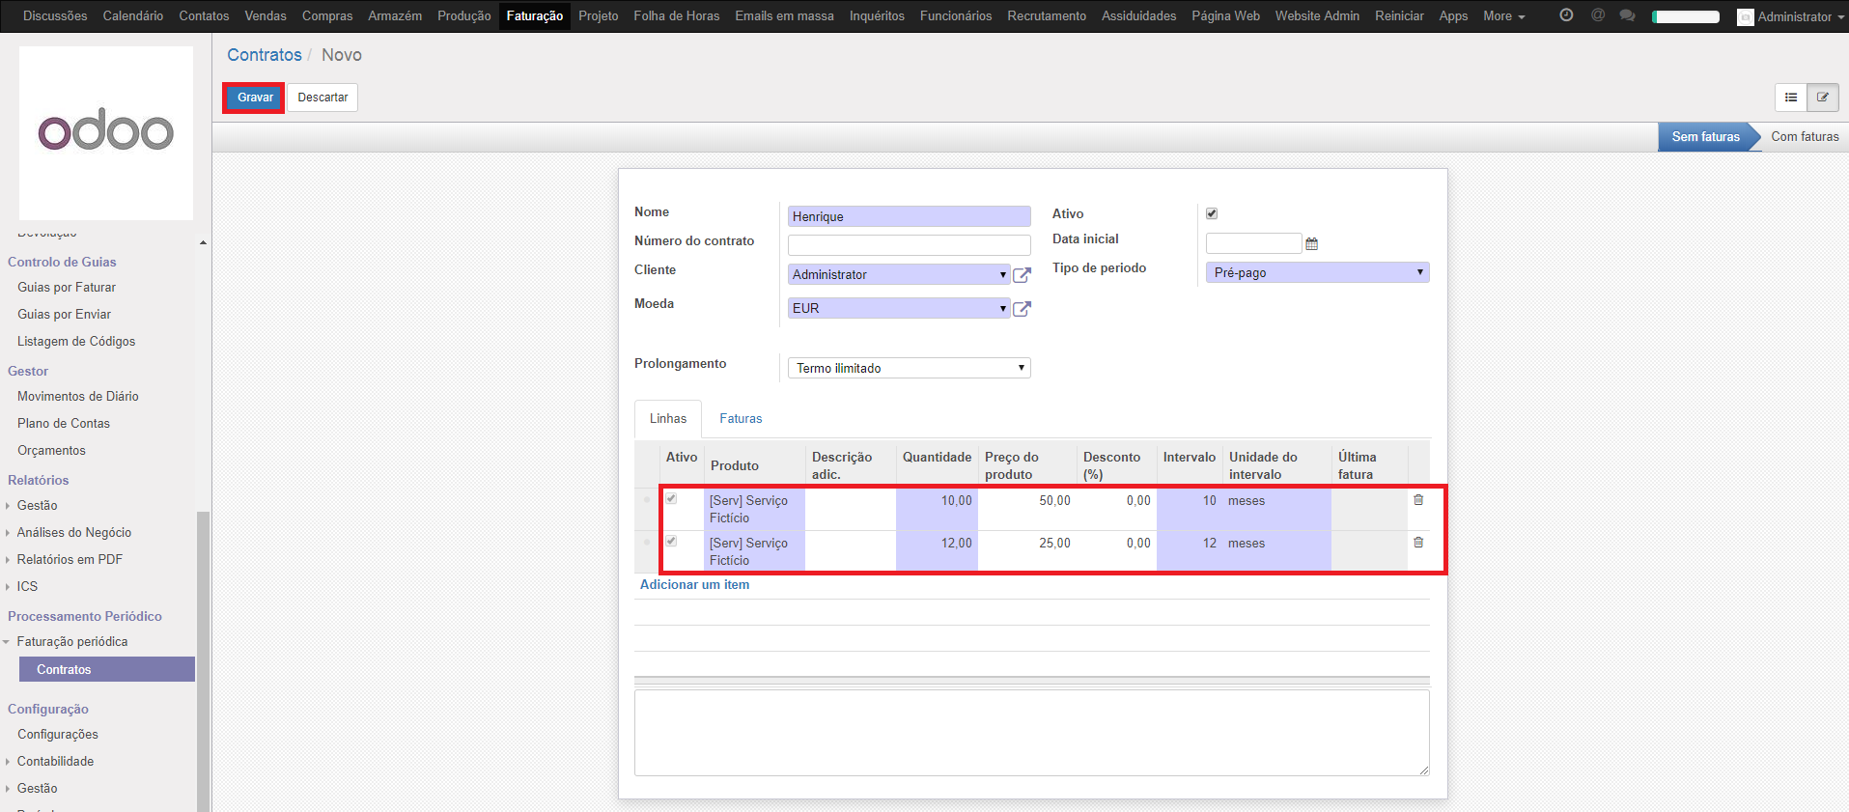Open the clock activities icon in top bar
This screenshot has width=1849, height=812.
pos(1566,15)
